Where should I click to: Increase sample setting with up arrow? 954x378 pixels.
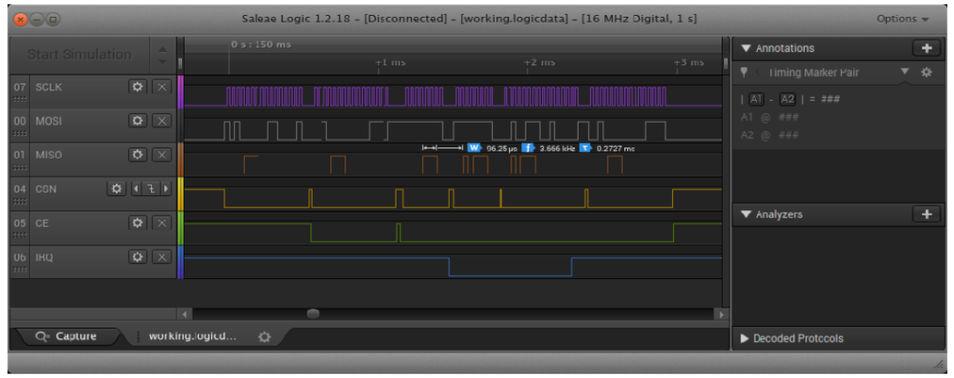pyautogui.click(x=162, y=49)
